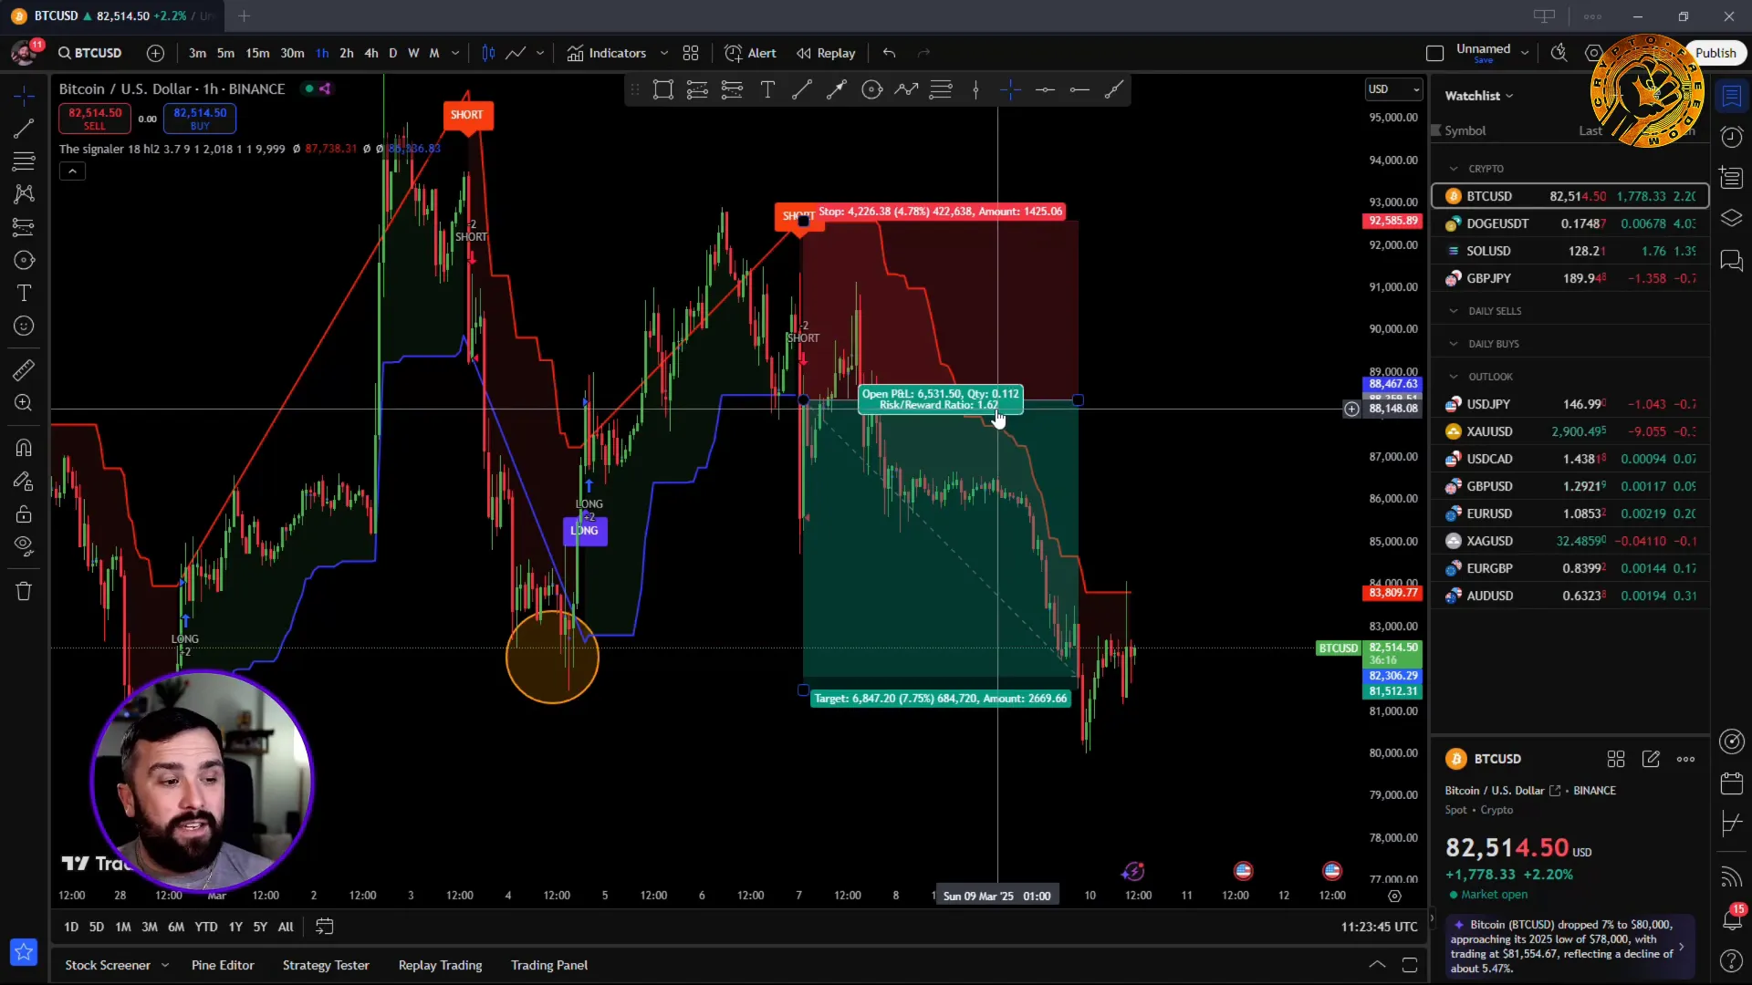Expand the timeframe dropdown arrow
This screenshot has width=1752, height=985.
coord(455,53)
